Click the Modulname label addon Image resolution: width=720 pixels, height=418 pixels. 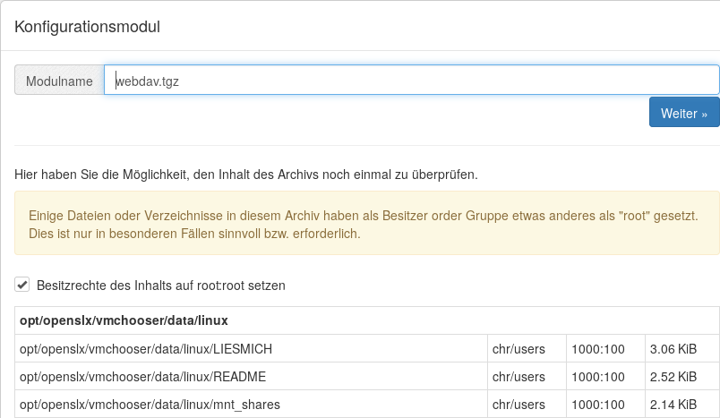[x=60, y=81]
